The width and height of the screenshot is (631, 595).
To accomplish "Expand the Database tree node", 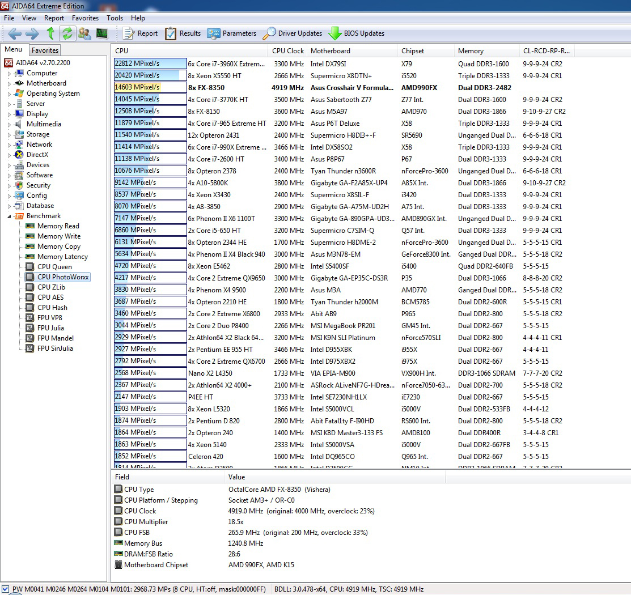I will [9, 206].
